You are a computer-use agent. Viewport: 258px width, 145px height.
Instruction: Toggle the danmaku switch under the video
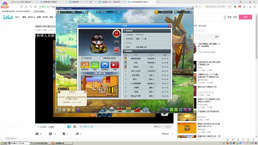(69, 127)
